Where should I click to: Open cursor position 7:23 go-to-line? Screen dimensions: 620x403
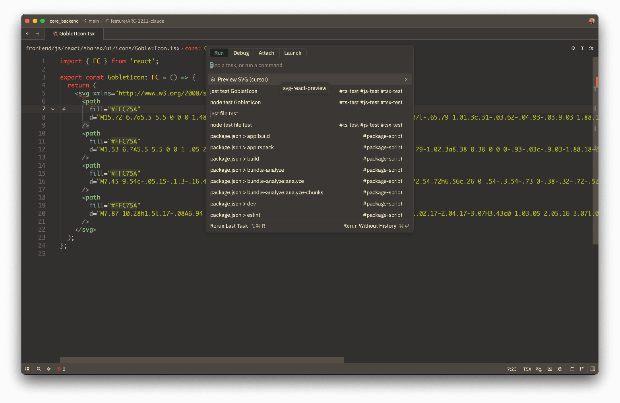coord(512,369)
